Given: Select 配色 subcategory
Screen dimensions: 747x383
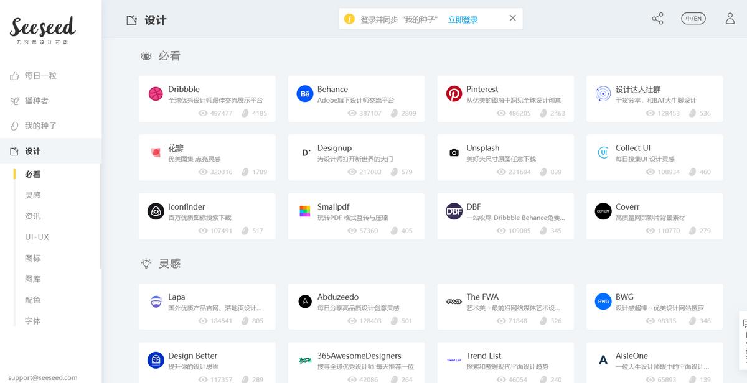Looking at the screenshot, I should click(32, 300).
